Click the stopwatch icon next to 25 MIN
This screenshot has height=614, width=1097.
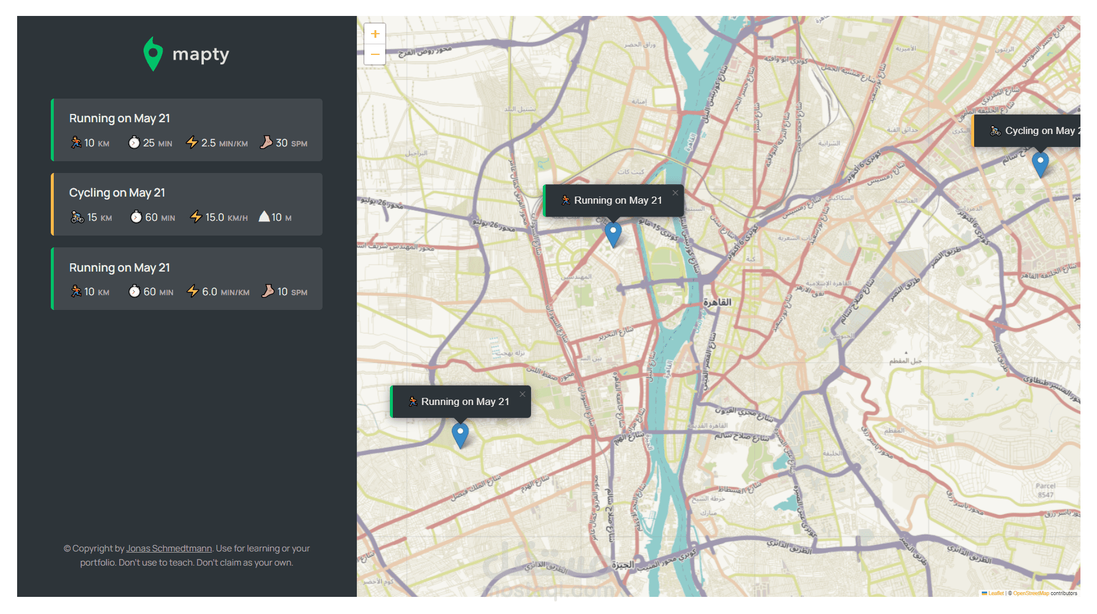tap(133, 142)
